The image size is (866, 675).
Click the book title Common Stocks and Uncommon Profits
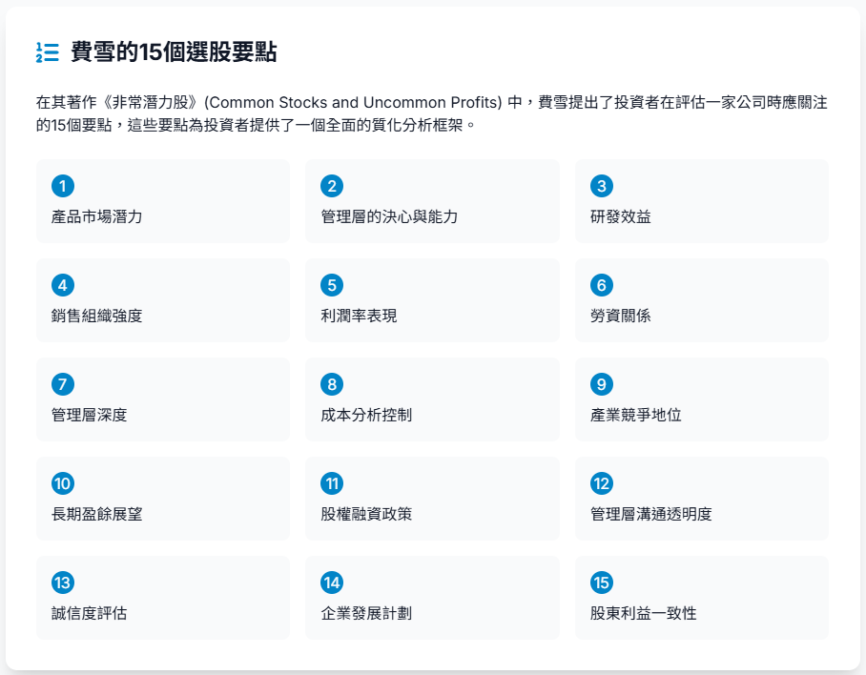coord(353,103)
